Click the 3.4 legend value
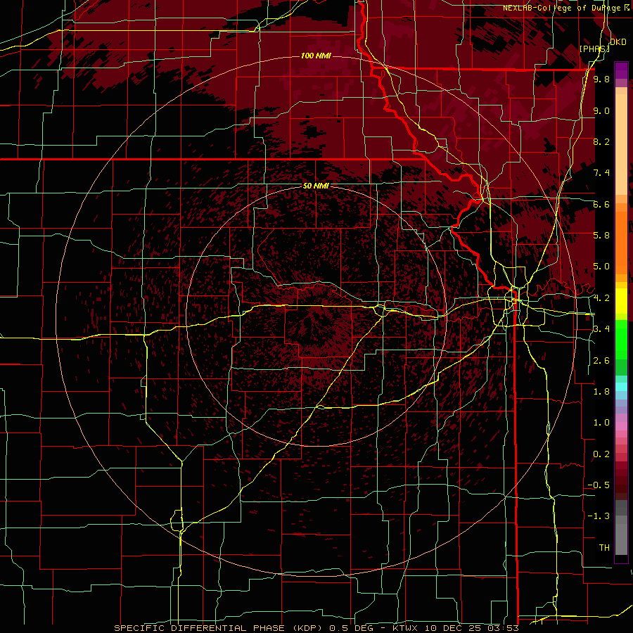Screen dimensions: 633x633 tap(601, 329)
